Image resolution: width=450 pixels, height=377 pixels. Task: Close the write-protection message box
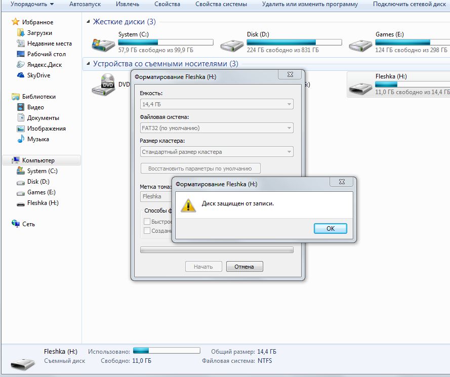click(342, 181)
